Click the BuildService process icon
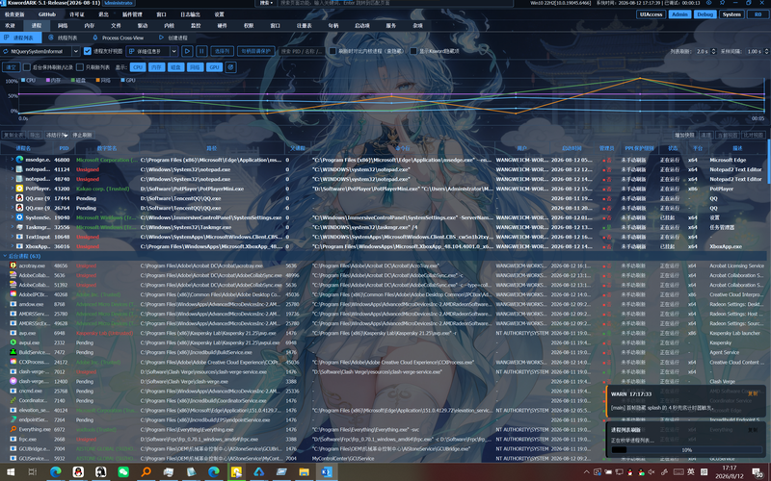 [13, 352]
